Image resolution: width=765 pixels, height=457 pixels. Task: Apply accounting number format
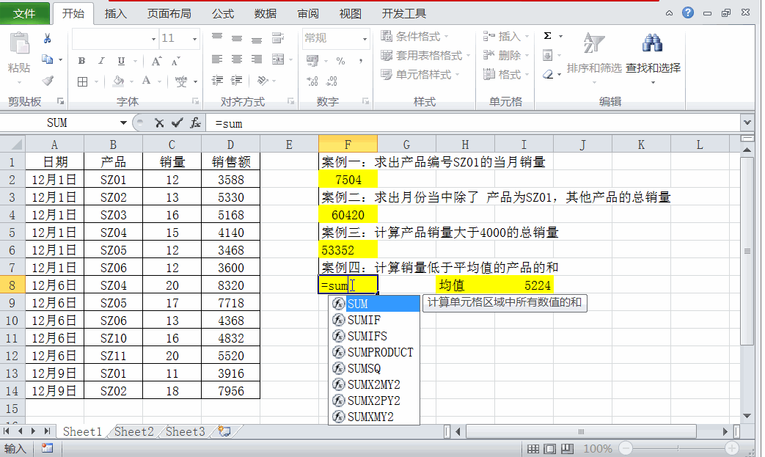[312, 60]
